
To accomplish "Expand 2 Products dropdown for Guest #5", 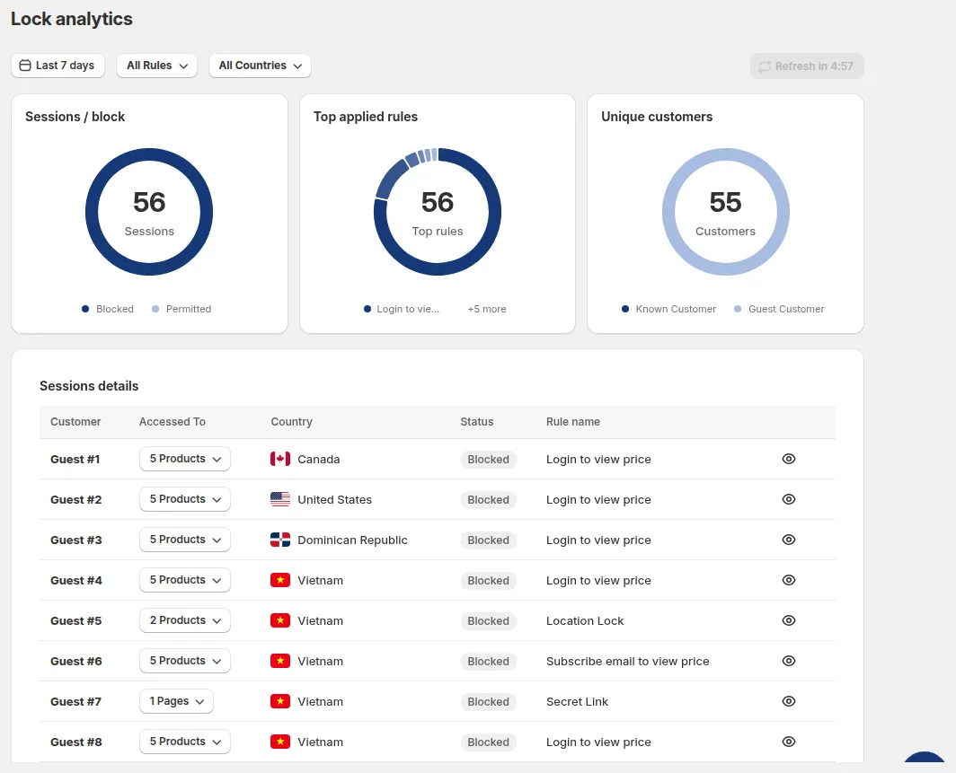I will [x=185, y=620].
